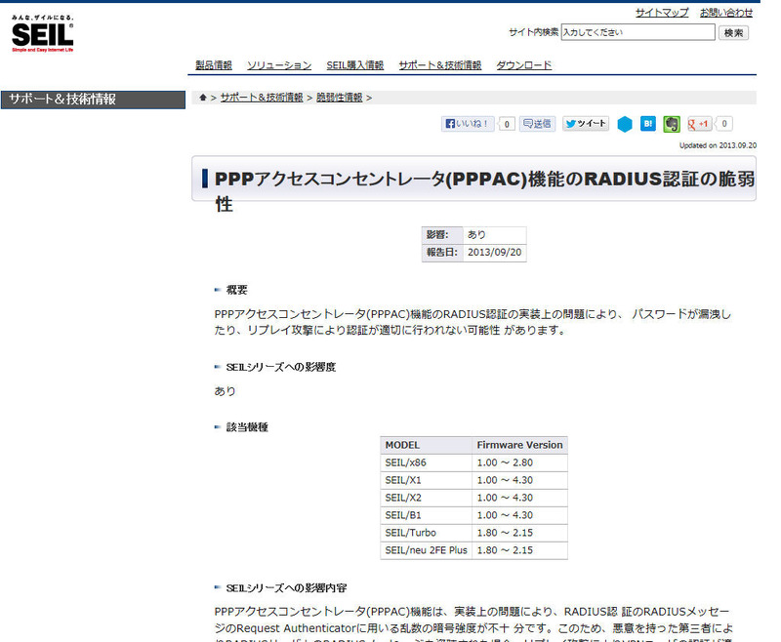Click the 検索 search button
The image size is (781, 642).
tap(734, 32)
